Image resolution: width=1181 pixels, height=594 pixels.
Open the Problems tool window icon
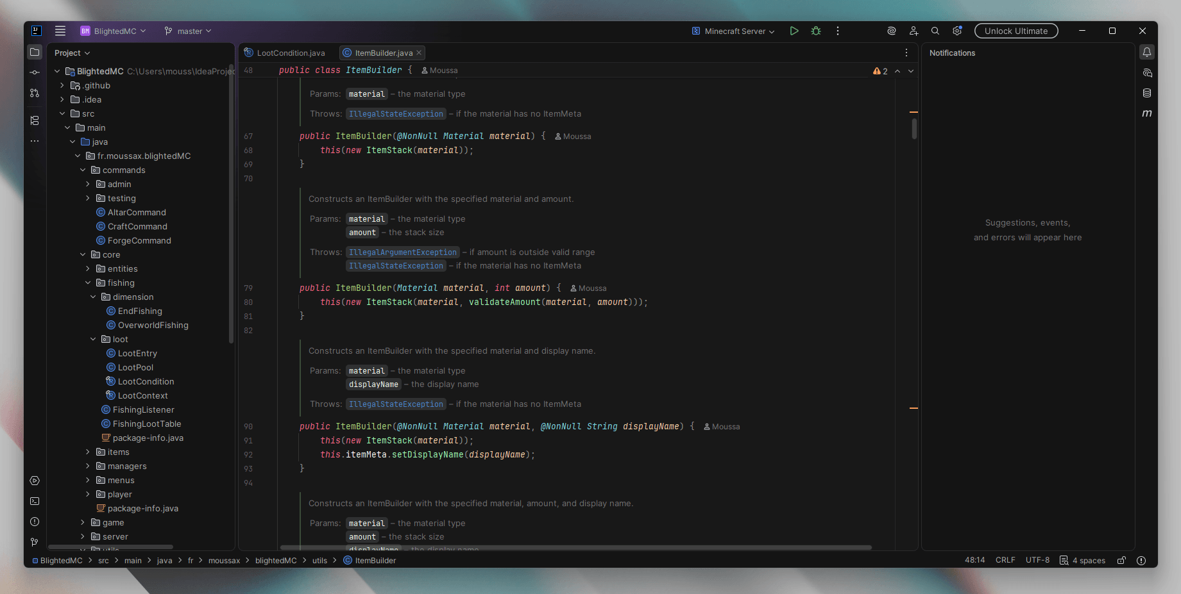35,522
